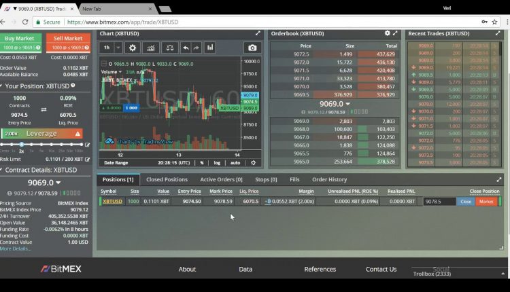Expand the Recent Trades panel fullscreen

click(x=498, y=33)
